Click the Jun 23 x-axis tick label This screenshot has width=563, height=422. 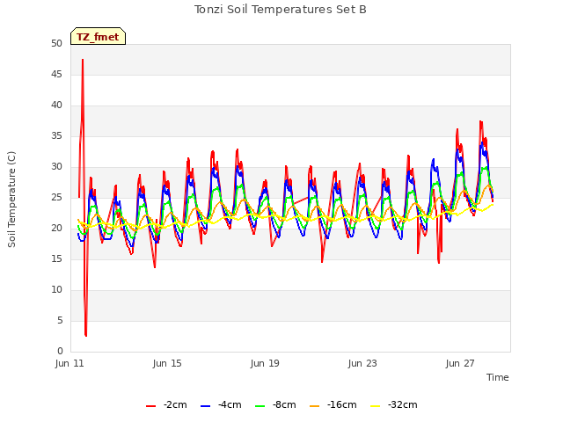point(362,363)
